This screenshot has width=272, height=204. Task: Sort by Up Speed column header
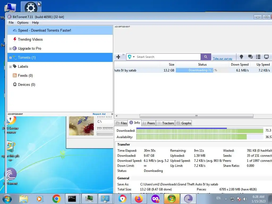tap(261, 65)
